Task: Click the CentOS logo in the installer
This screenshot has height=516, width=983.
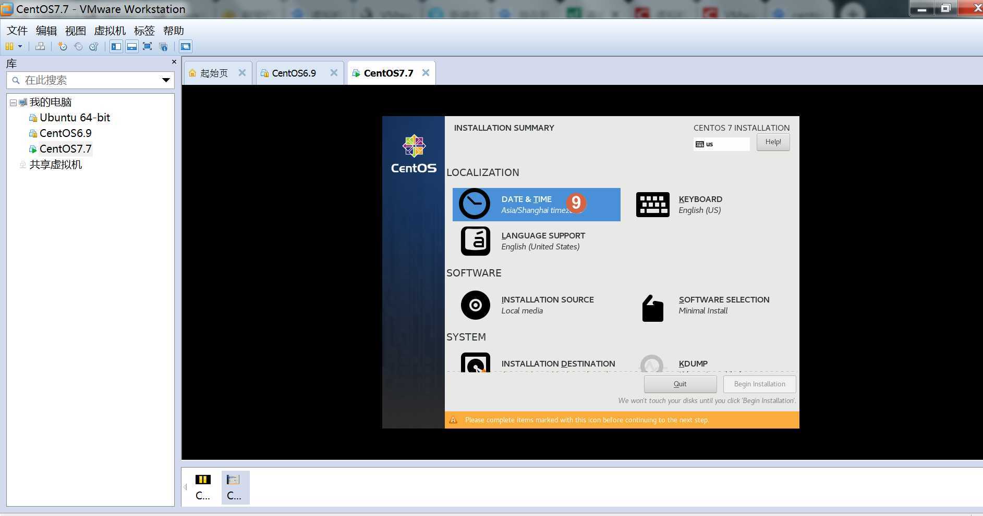Action: click(x=414, y=154)
